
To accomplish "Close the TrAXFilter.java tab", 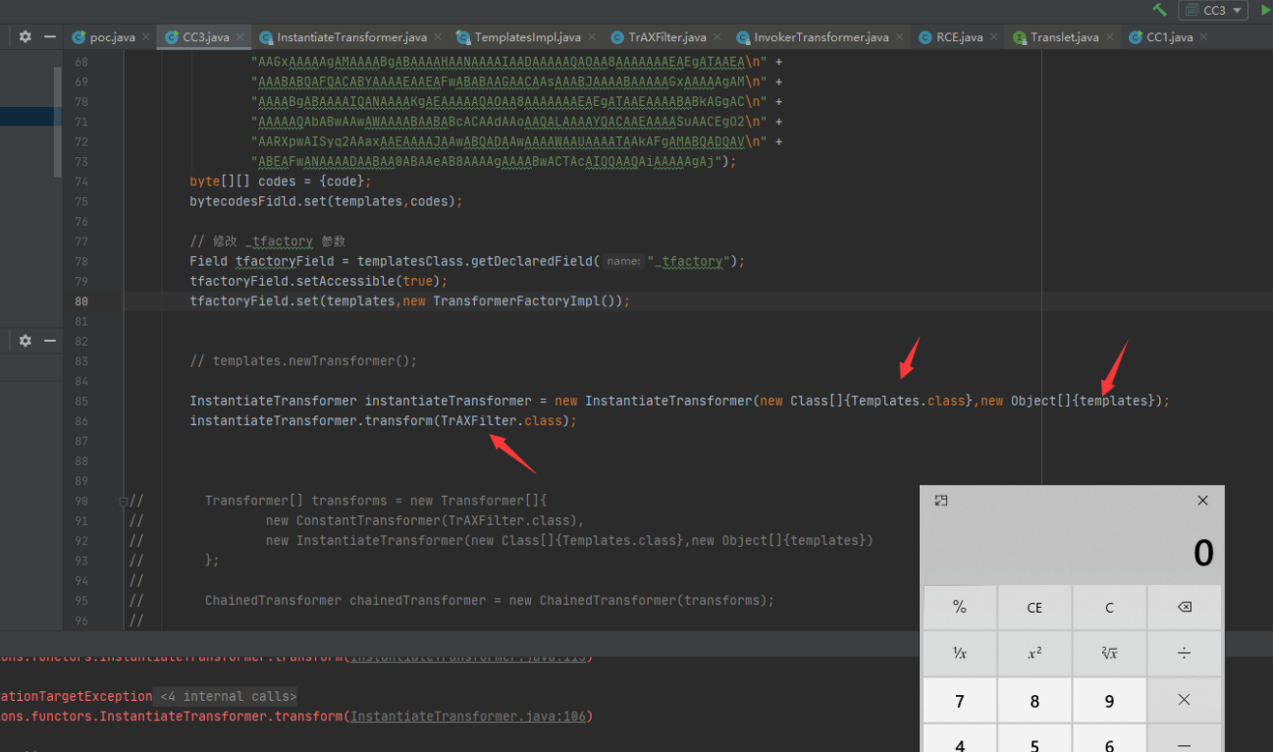I will (716, 37).
